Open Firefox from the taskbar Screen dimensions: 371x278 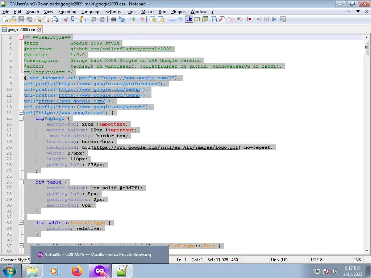pos(77,271)
